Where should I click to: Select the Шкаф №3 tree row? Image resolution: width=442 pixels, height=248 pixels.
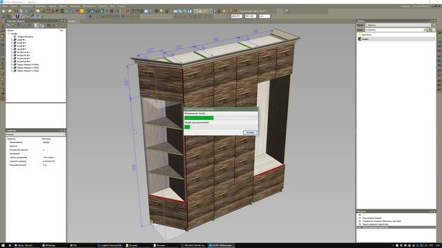click(x=21, y=46)
